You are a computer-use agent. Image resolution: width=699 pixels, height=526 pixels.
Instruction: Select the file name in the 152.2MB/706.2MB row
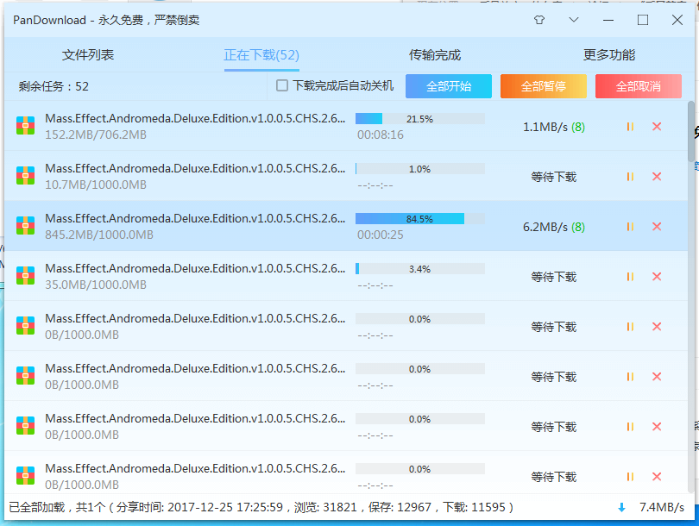click(195, 118)
